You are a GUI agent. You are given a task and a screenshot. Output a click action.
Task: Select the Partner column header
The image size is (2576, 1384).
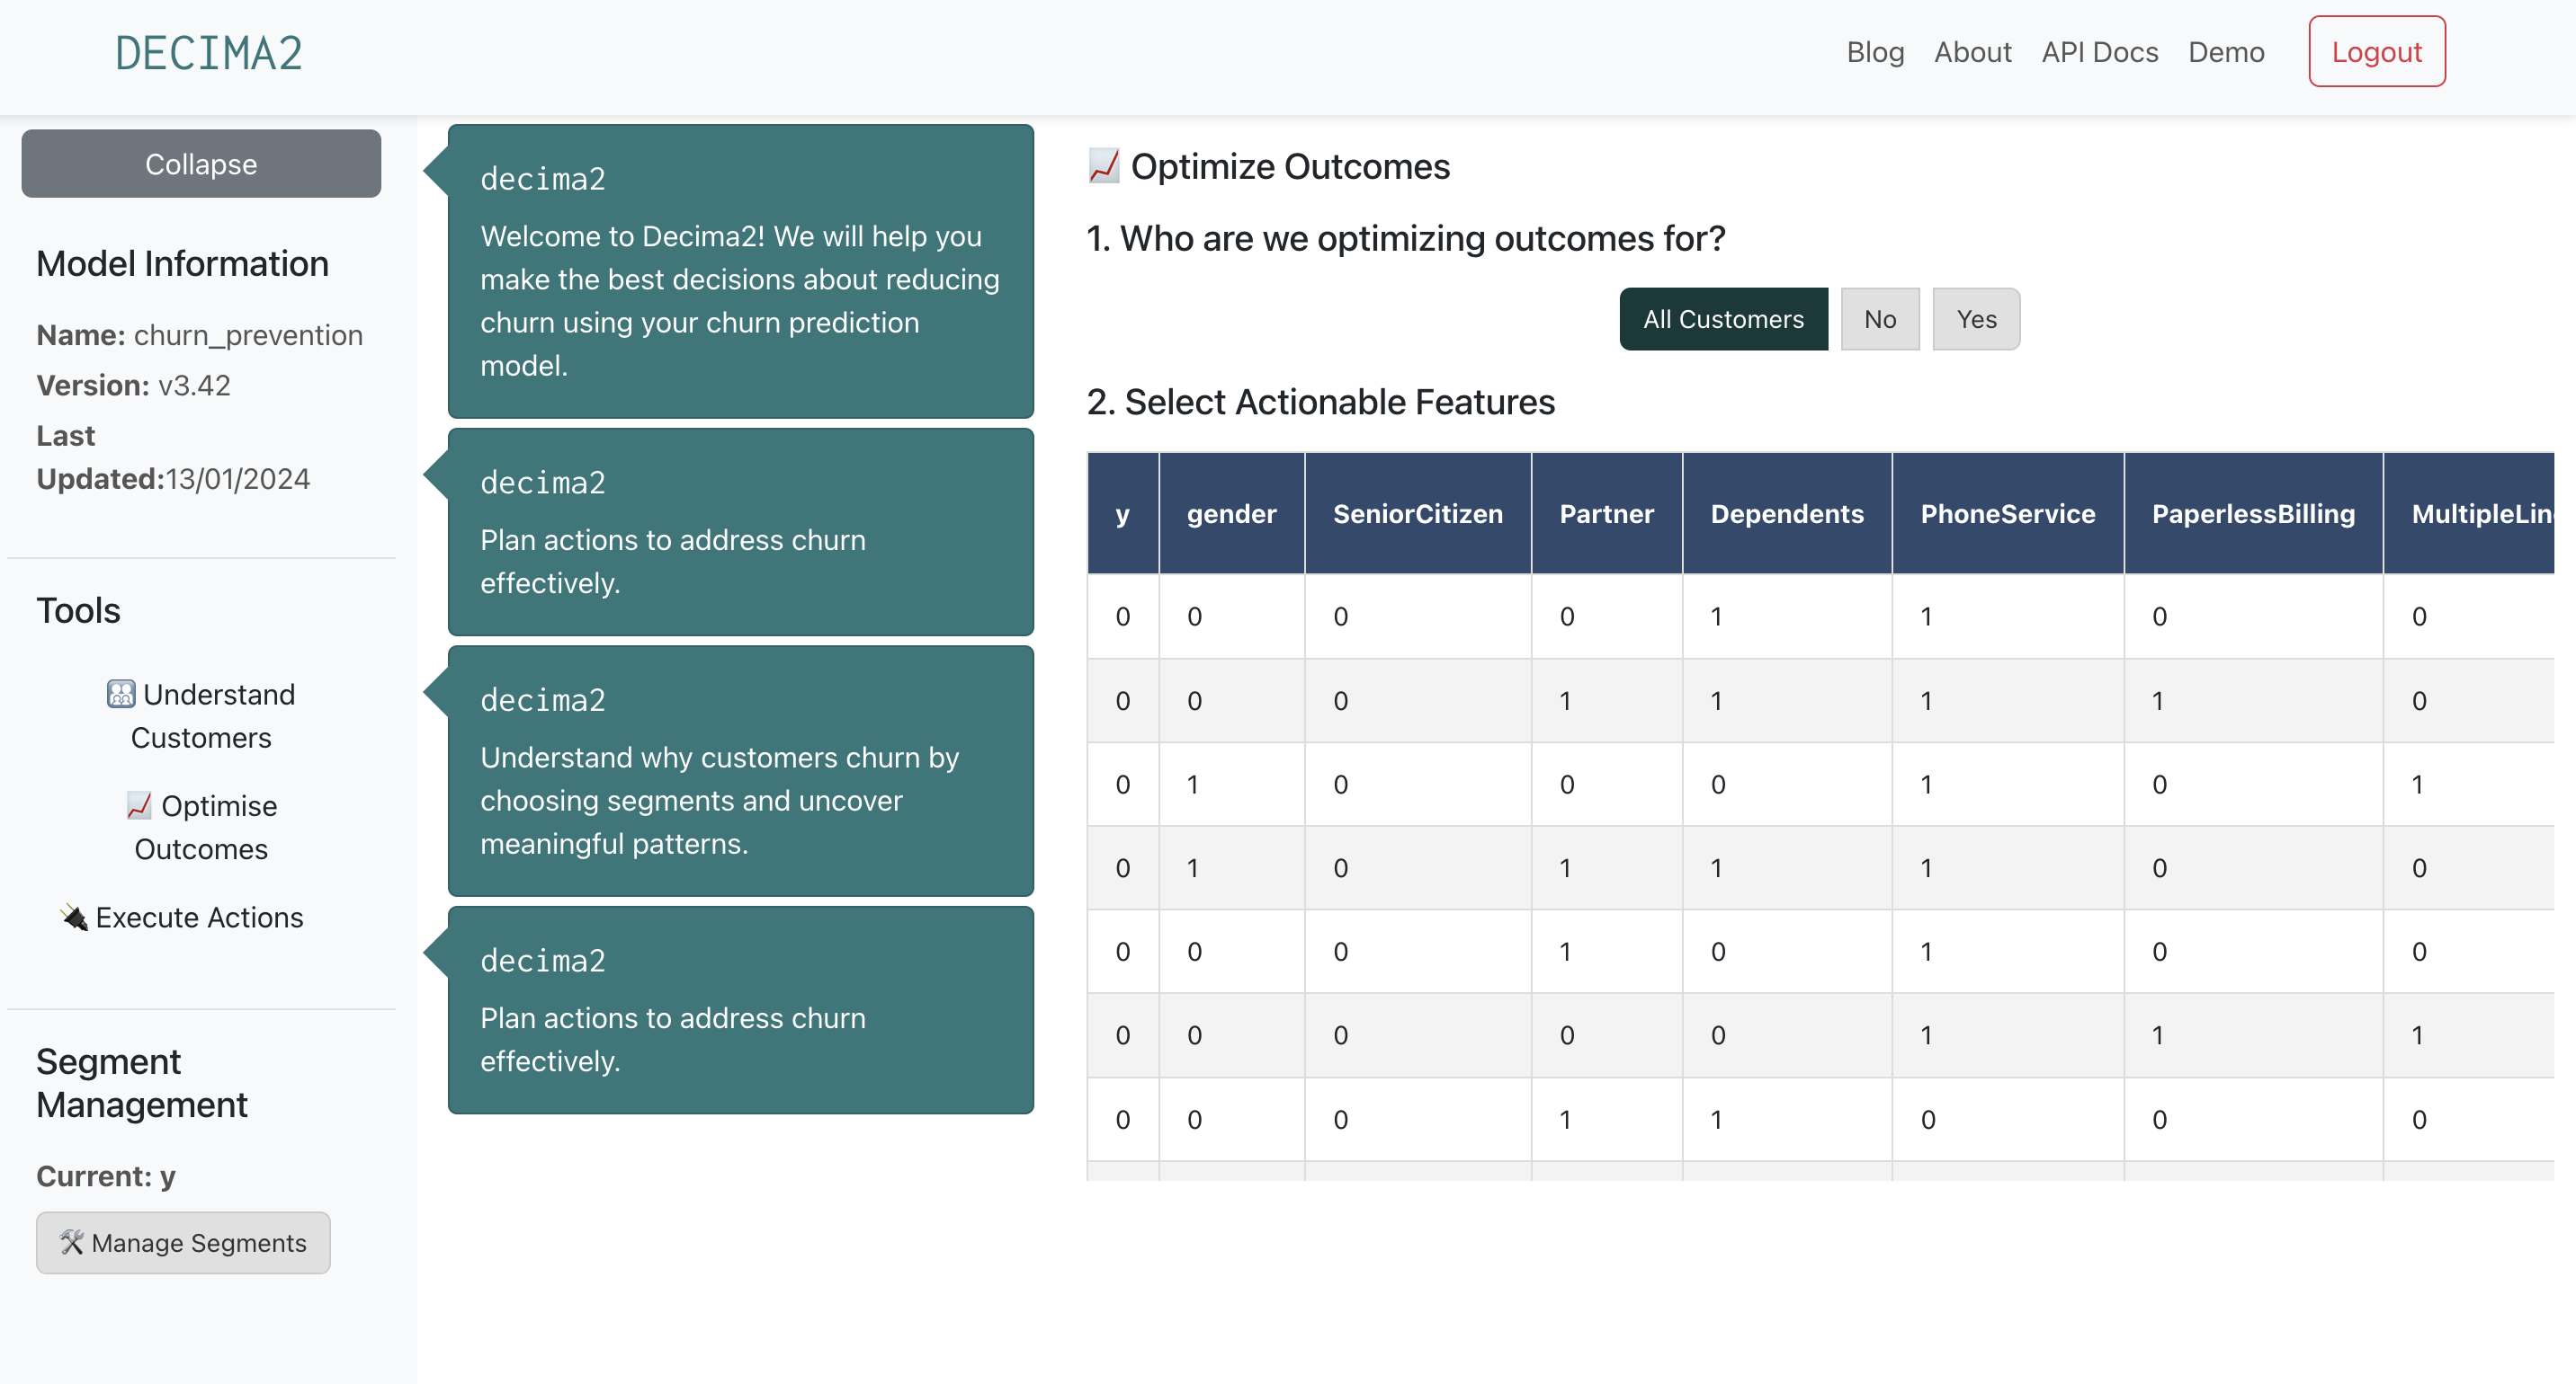[x=1607, y=514]
